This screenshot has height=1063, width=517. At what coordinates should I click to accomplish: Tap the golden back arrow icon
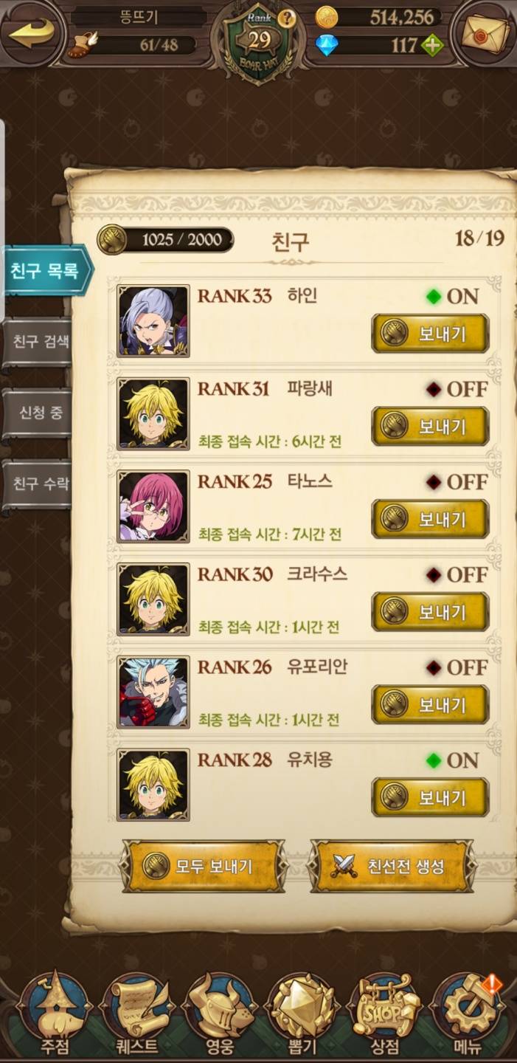32,32
